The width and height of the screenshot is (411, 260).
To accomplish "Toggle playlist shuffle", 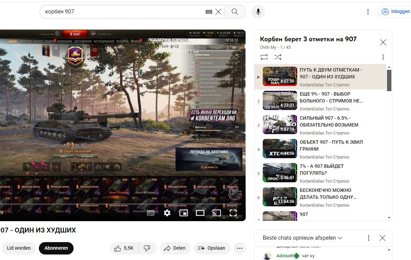I will pos(278,57).
